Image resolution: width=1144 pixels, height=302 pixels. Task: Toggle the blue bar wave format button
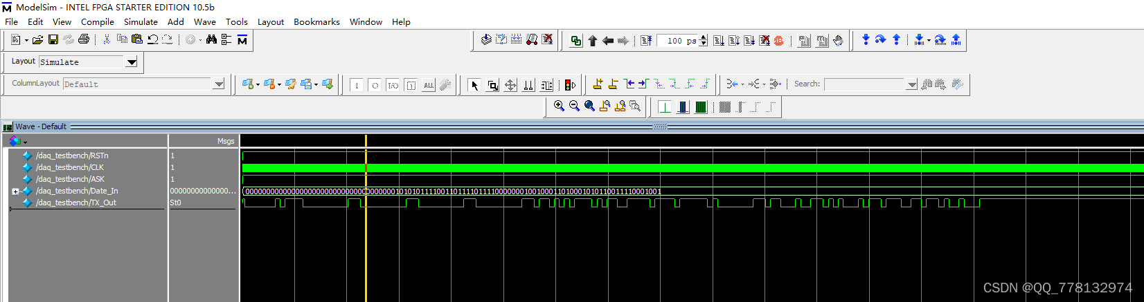(683, 106)
